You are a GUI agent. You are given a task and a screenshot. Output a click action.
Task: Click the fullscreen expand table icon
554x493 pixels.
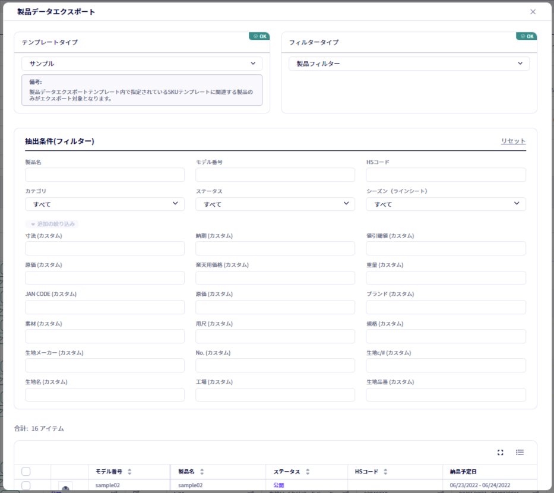501,453
